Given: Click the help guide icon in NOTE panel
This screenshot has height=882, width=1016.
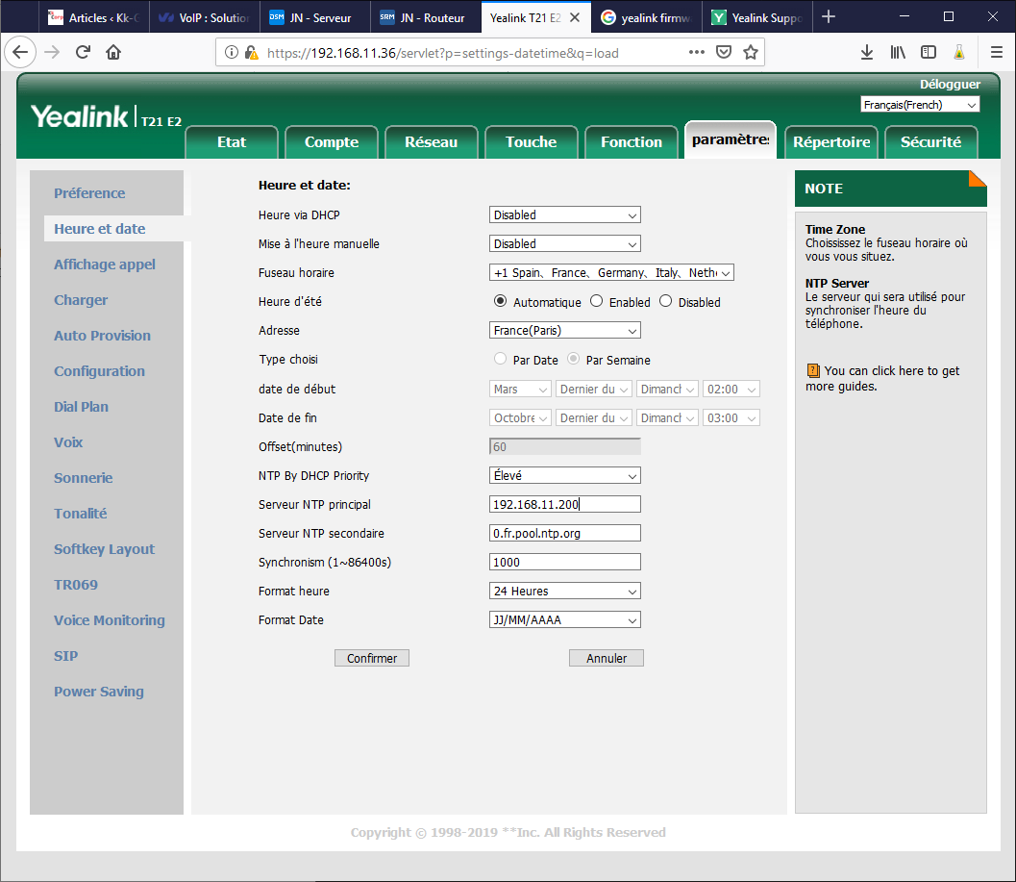Looking at the screenshot, I should tap(812, 371).
